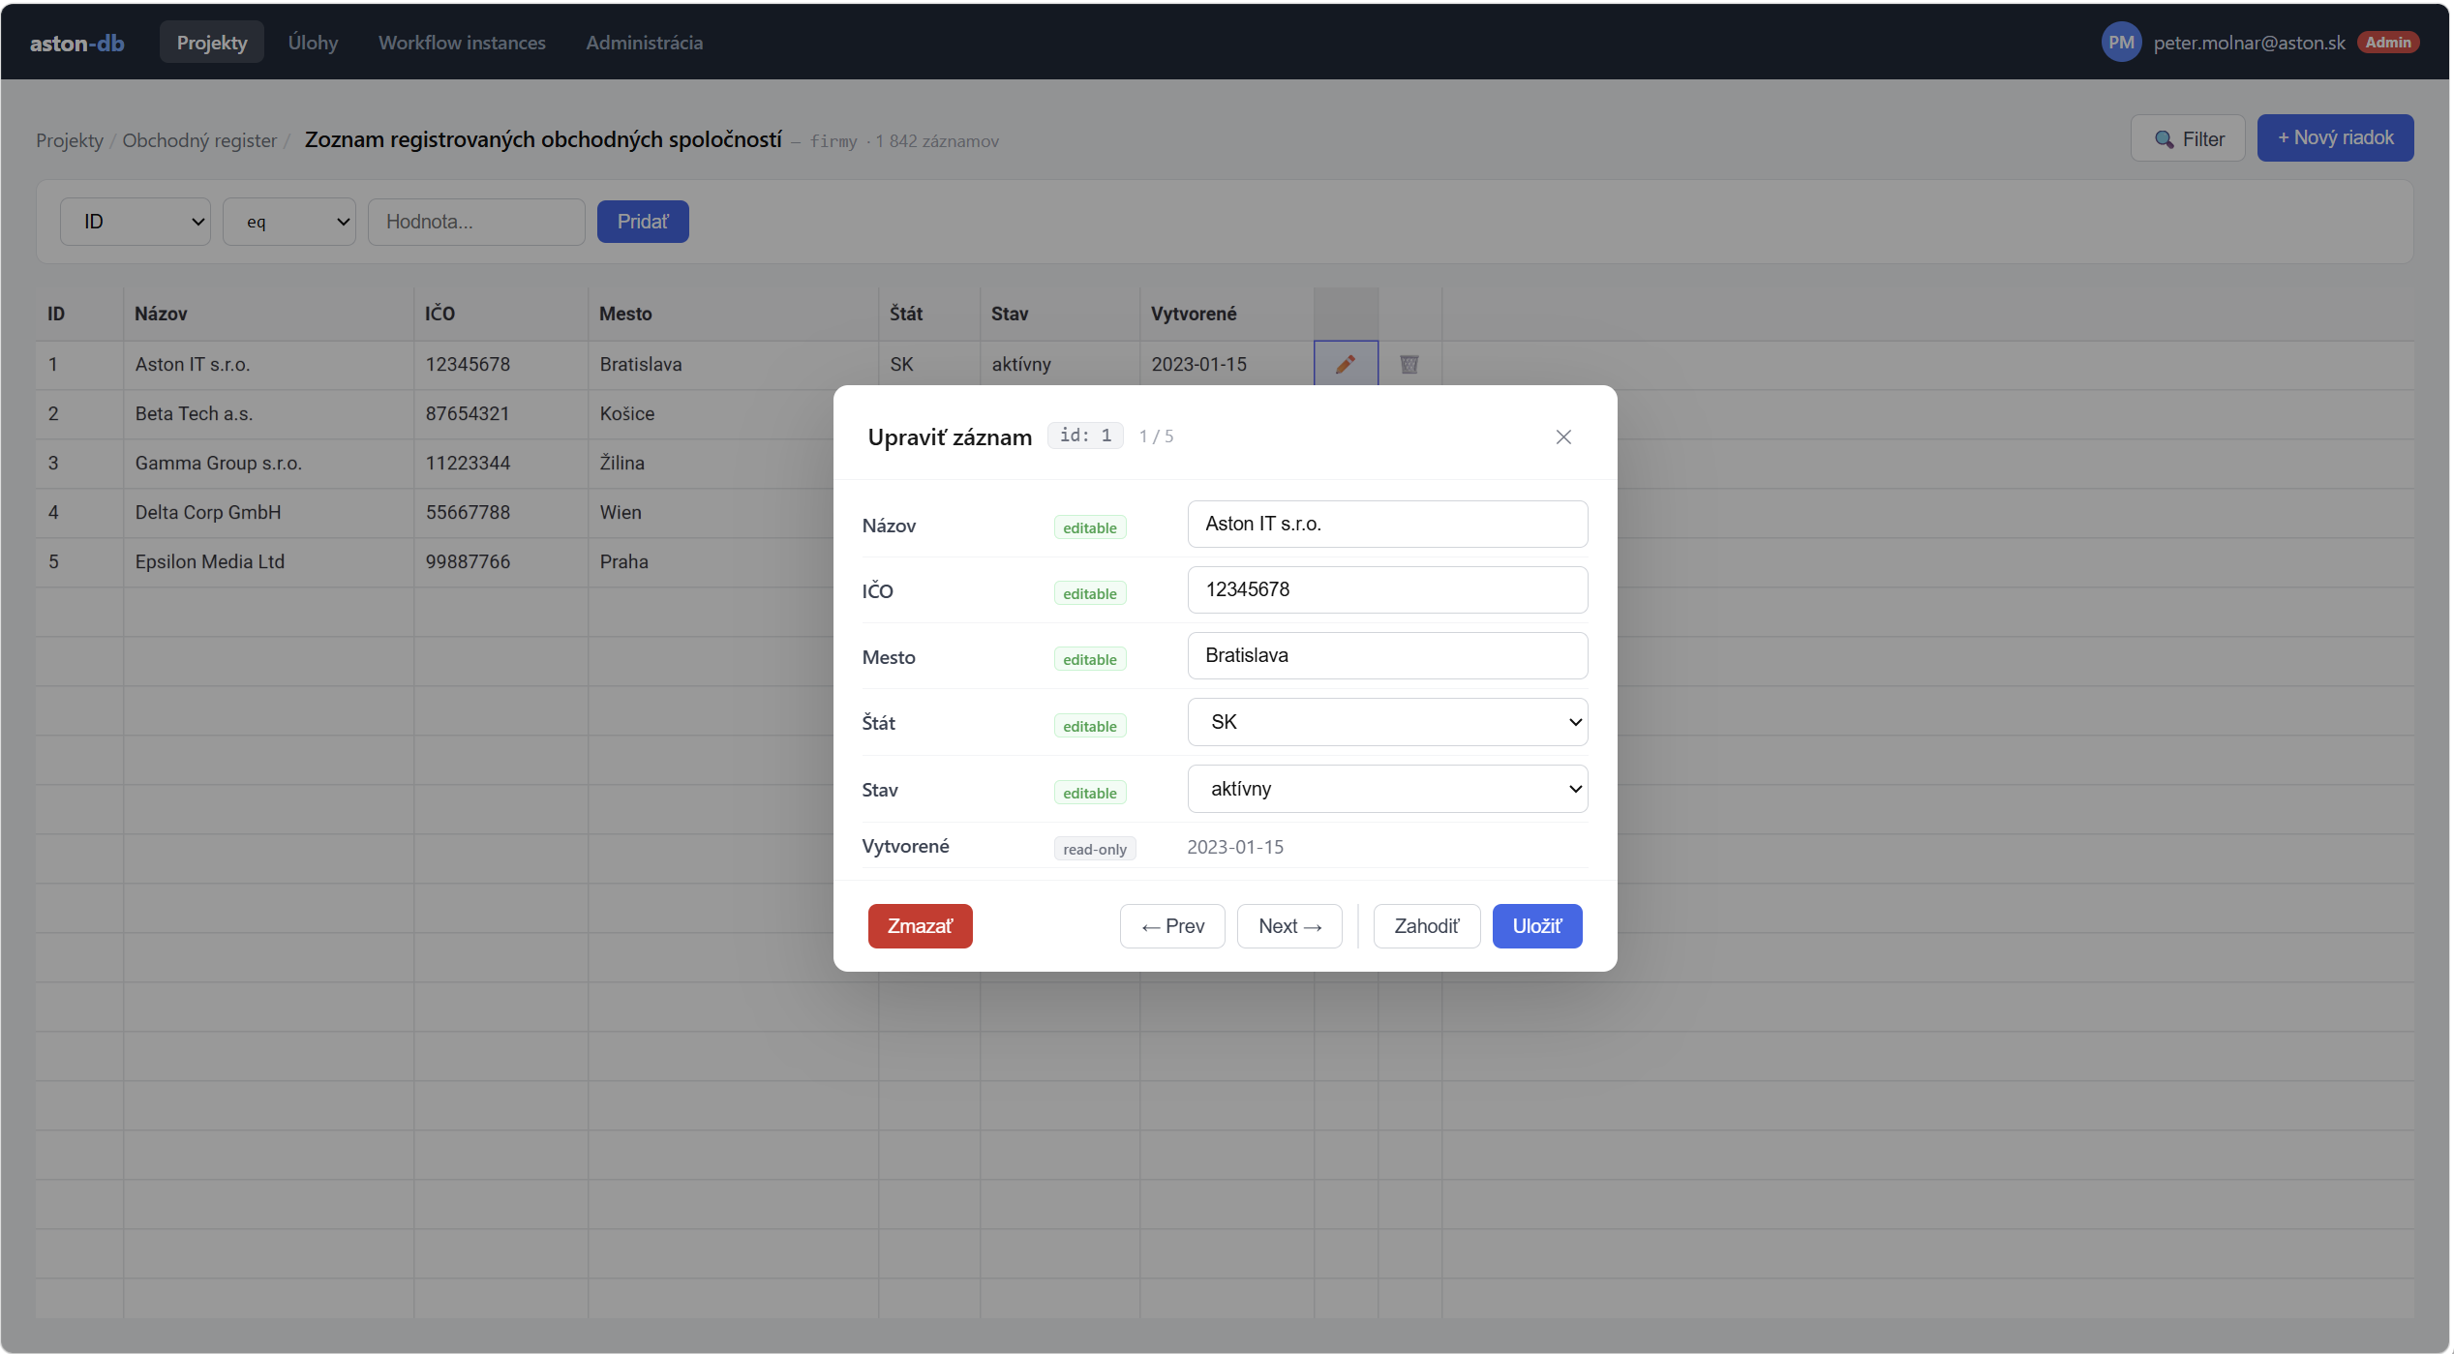Open the Úlohy menu item
This screenshot has width=2454, height=1354.
pyautogui.click(x=313, y=43)
